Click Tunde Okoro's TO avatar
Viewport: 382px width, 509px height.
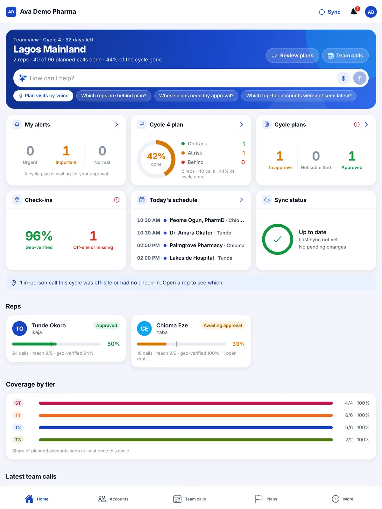tap(20, 329)
